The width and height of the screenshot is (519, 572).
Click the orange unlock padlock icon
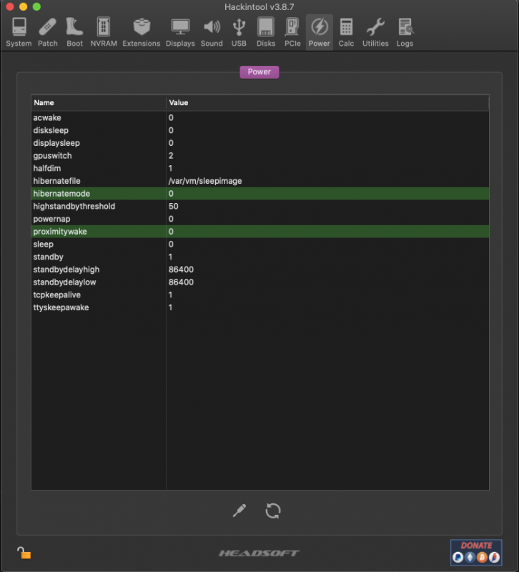click(x=24, y=553)
